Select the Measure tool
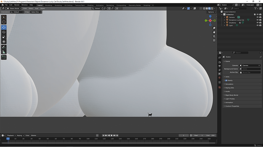The image size is (263, 147). point(4,52)
